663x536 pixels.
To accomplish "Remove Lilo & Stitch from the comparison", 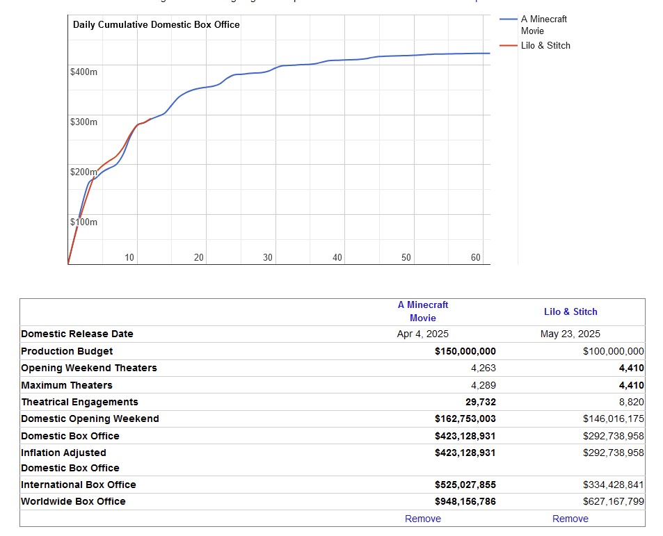I will (570, 519).
